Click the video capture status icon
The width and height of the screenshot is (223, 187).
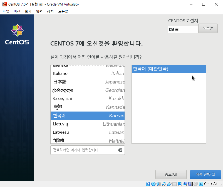(185, 184)
